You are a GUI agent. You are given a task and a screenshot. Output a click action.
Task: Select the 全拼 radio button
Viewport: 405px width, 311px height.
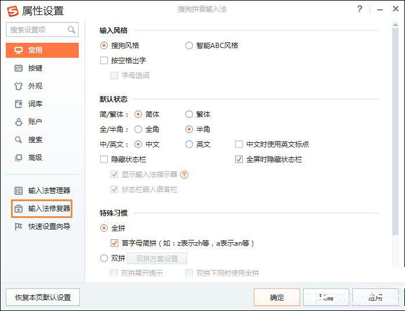tap(104, 228)
